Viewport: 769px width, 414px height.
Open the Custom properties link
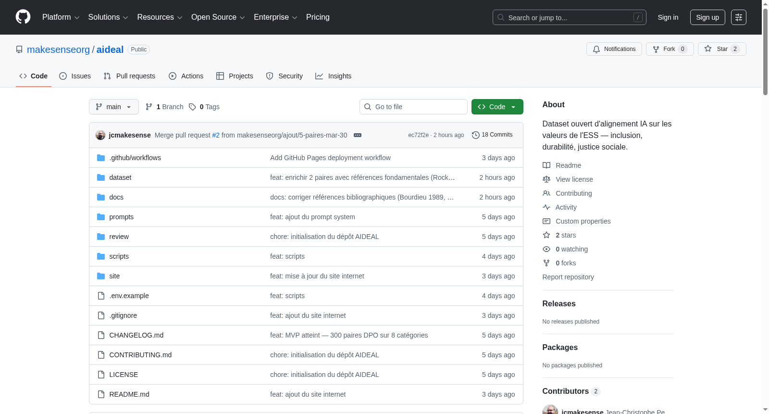point(583,221)
